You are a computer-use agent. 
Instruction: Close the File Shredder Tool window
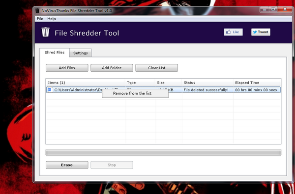click(x=285, y=9)
